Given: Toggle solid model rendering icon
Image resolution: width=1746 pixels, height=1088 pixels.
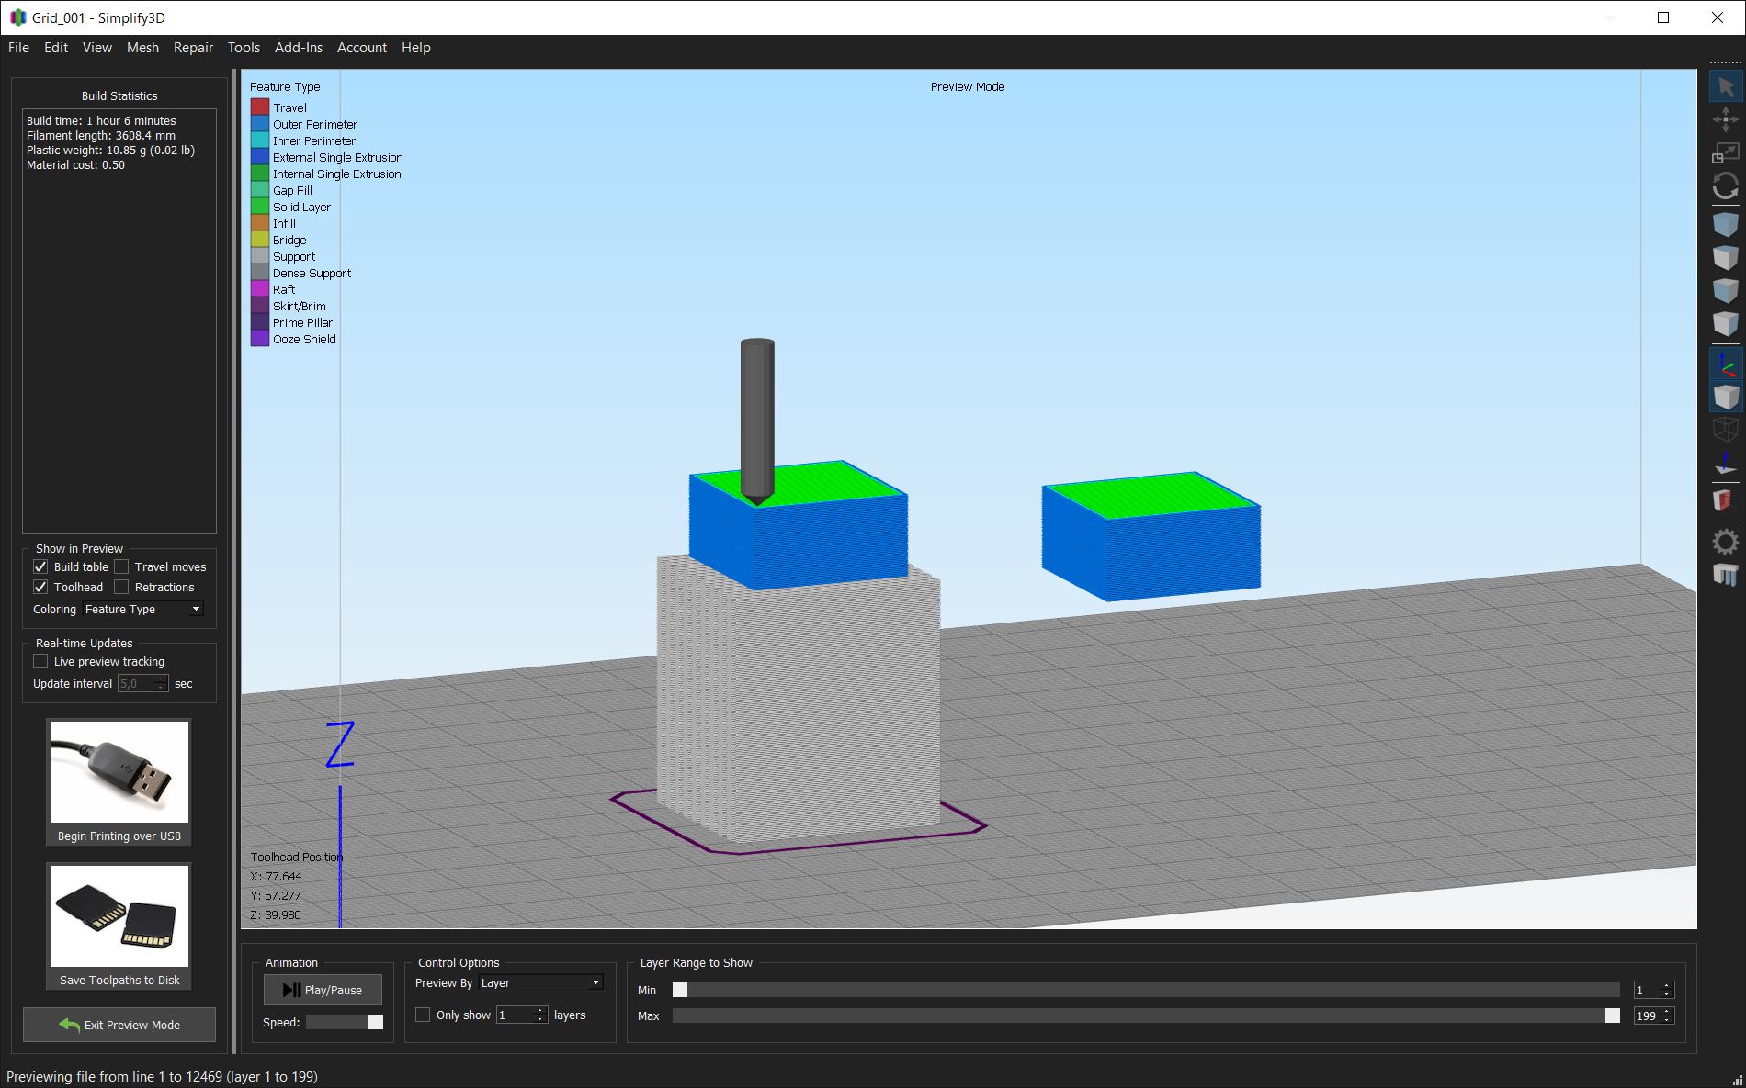Looking at the screenshot, I should point(1725,397).
